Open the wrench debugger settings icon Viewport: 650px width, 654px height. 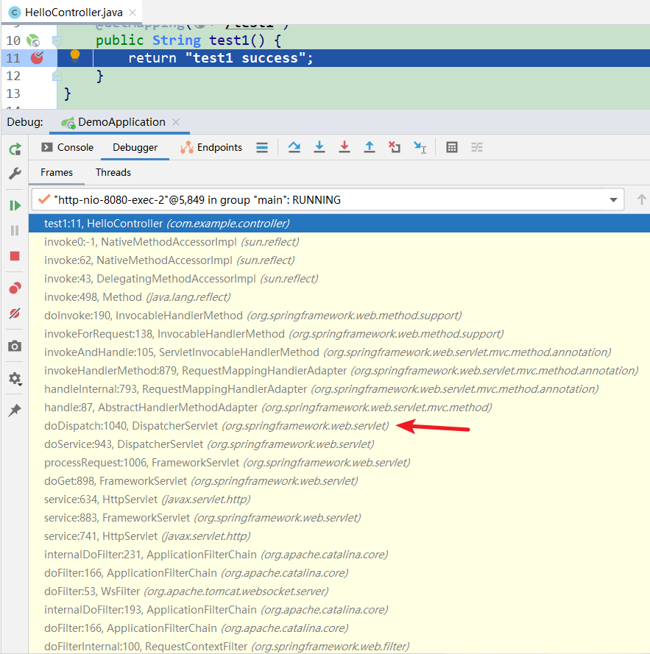point(15,174)
